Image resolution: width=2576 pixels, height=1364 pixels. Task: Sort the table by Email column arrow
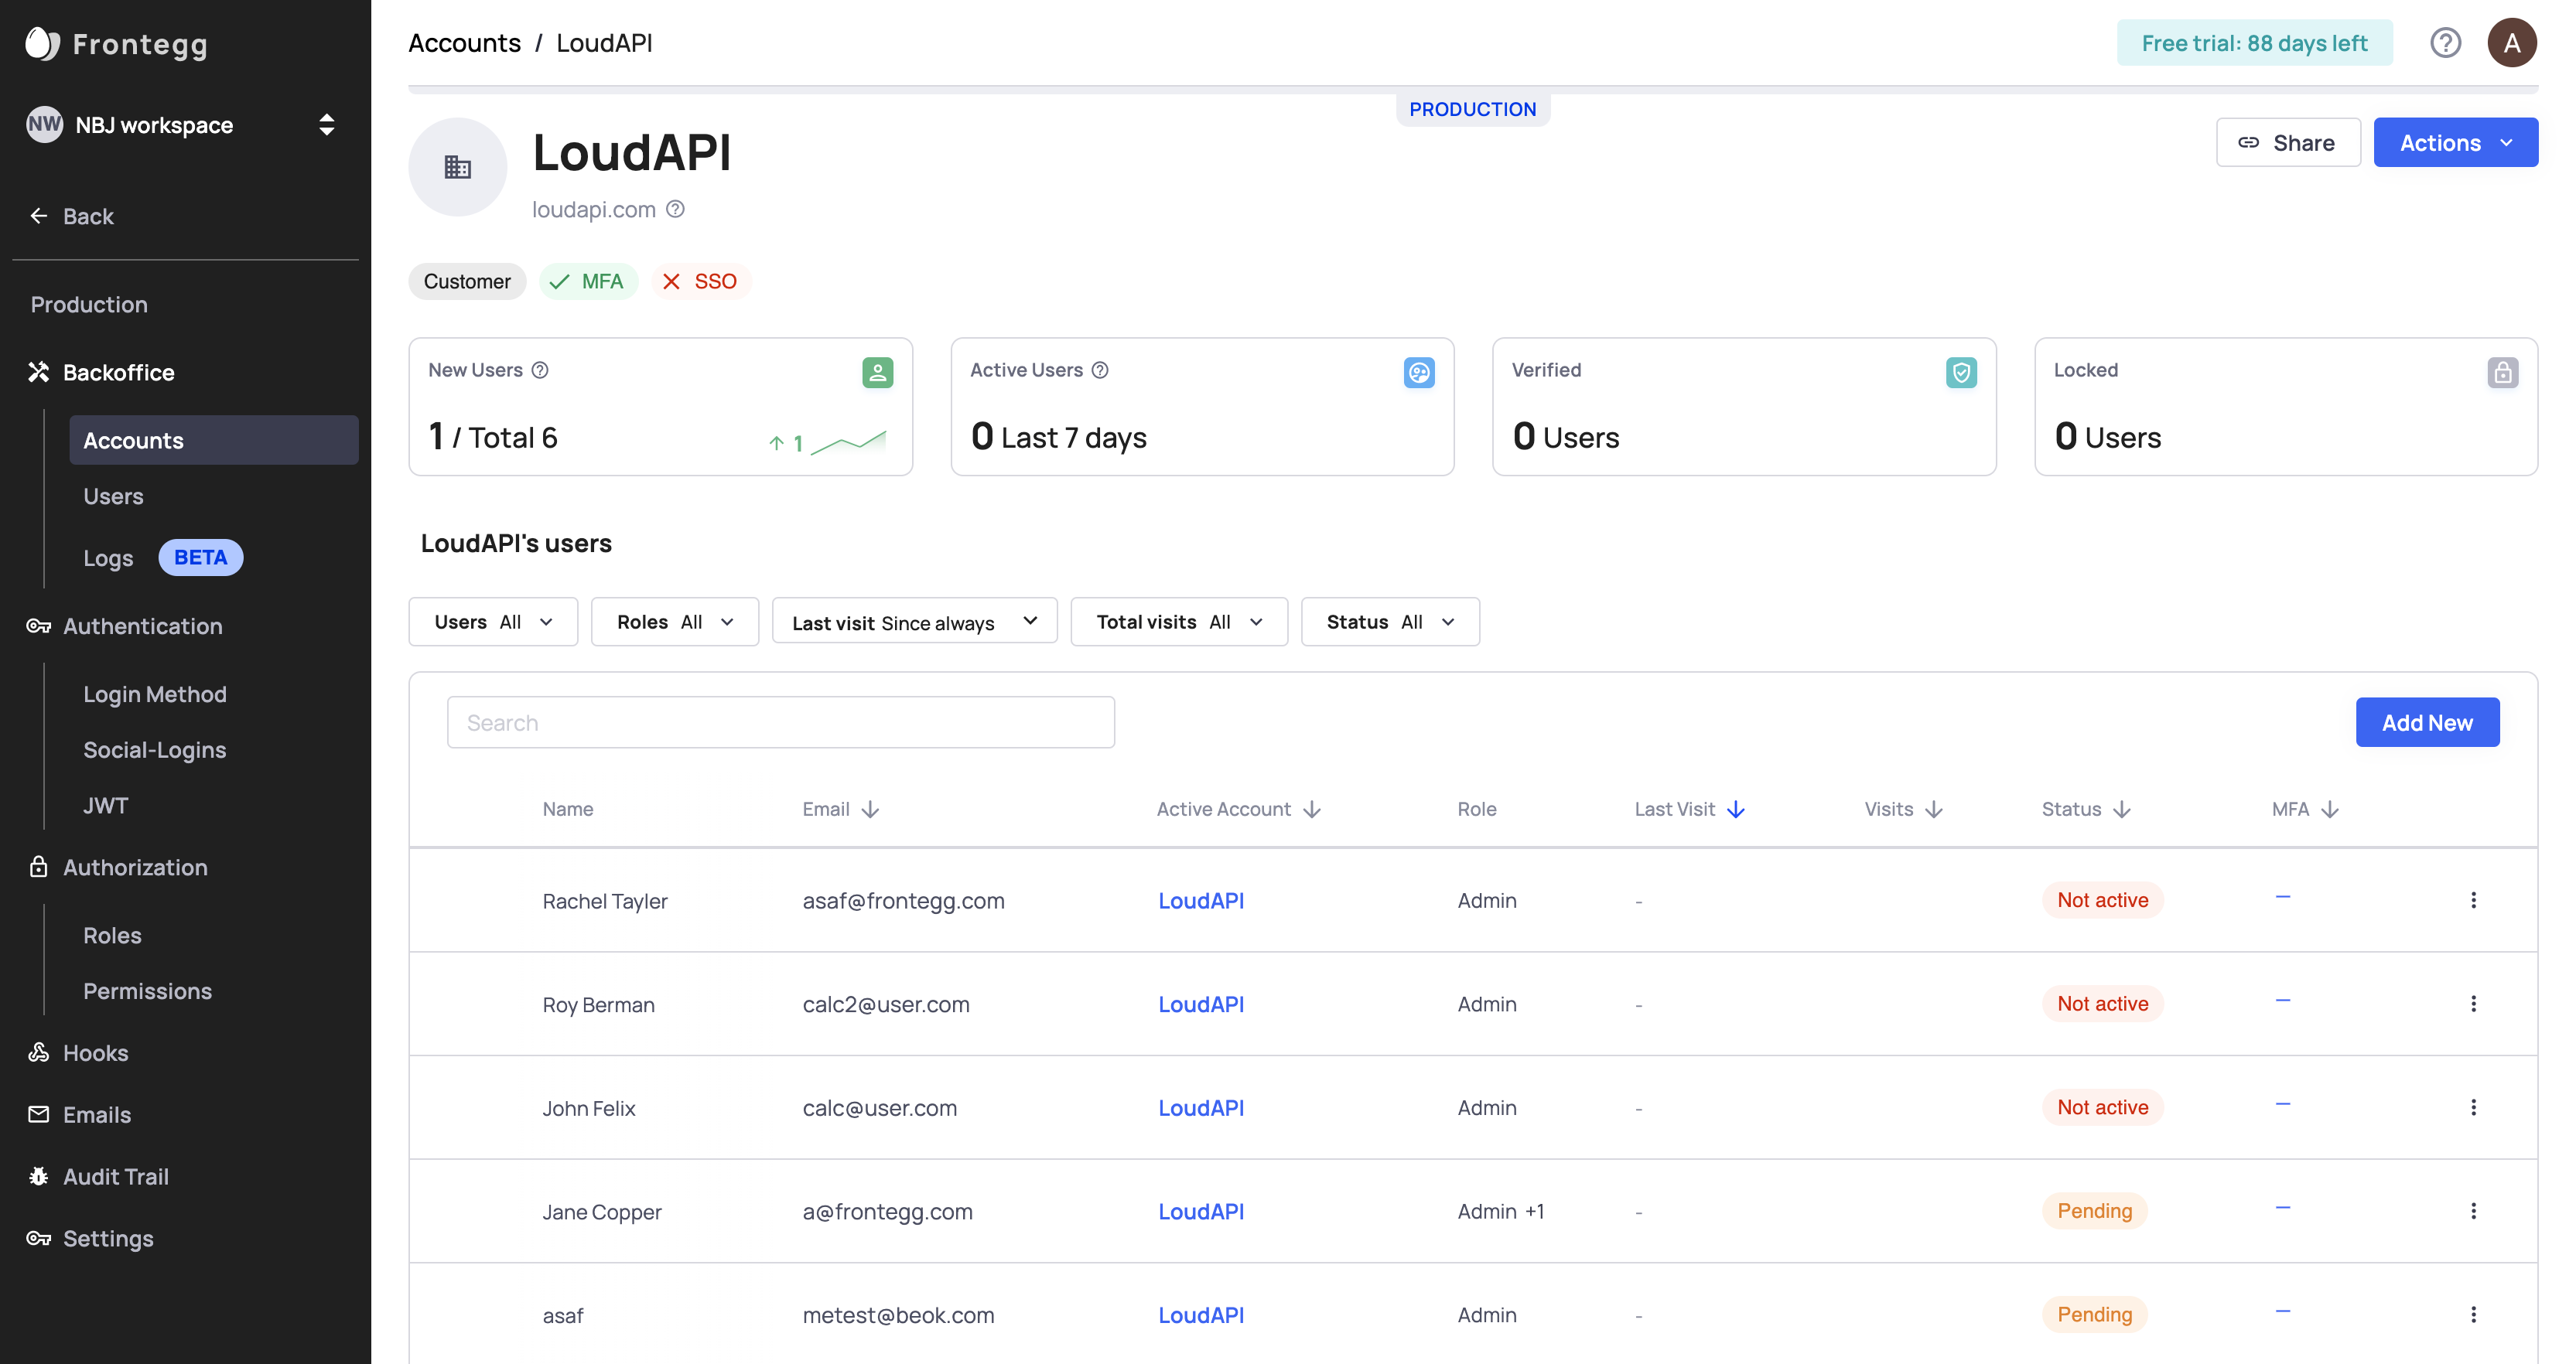point(870,810)
